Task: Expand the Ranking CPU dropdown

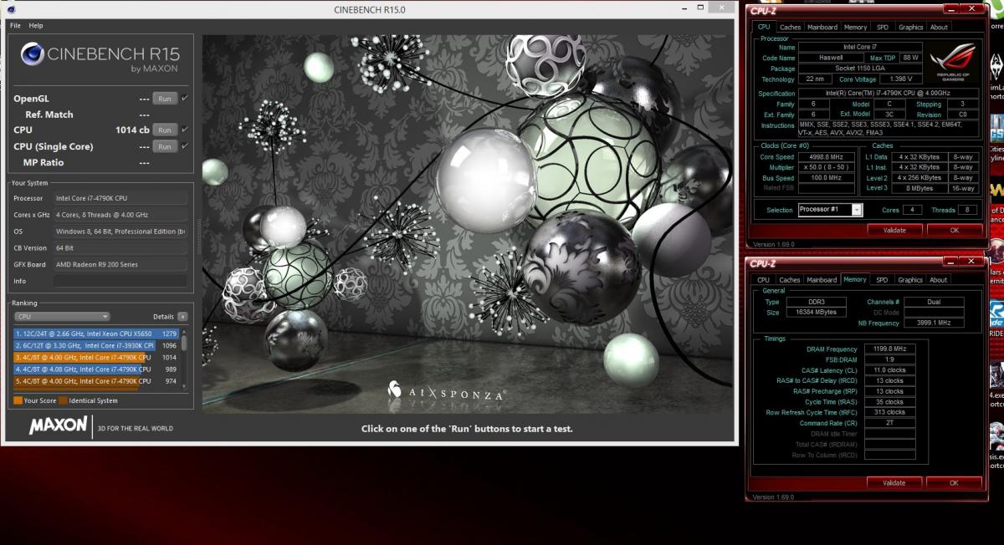Action: tap(62, 317)
